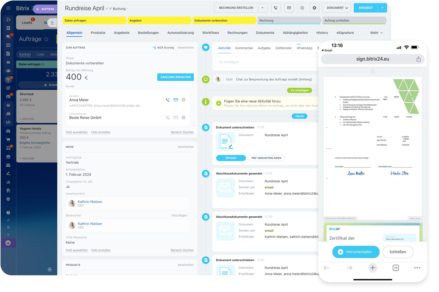Click PDF herunterladen button
The width and height of the screenshot is (439, 292).
point(266,158)
